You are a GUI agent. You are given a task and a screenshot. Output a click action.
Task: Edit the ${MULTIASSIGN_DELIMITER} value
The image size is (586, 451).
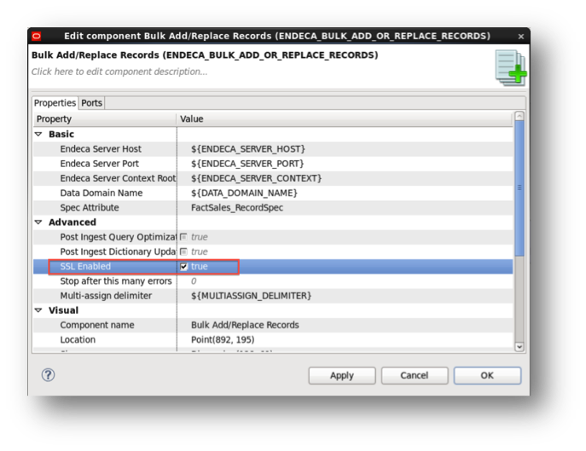(x=251, y=296)
